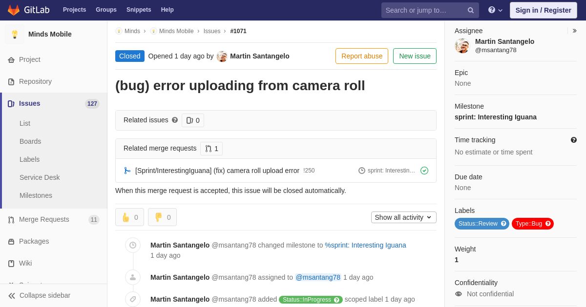Click the red Type::Bug label
The height and width of the screenshot is (307, 586).
click(x=528, y=224)
